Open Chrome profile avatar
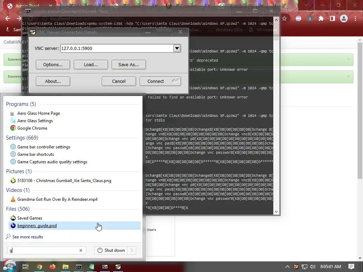Screen dimensions: 363x272 click(x=344, y=18)
